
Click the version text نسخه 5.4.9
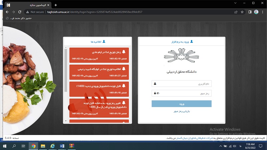click(x=12, y=138)
